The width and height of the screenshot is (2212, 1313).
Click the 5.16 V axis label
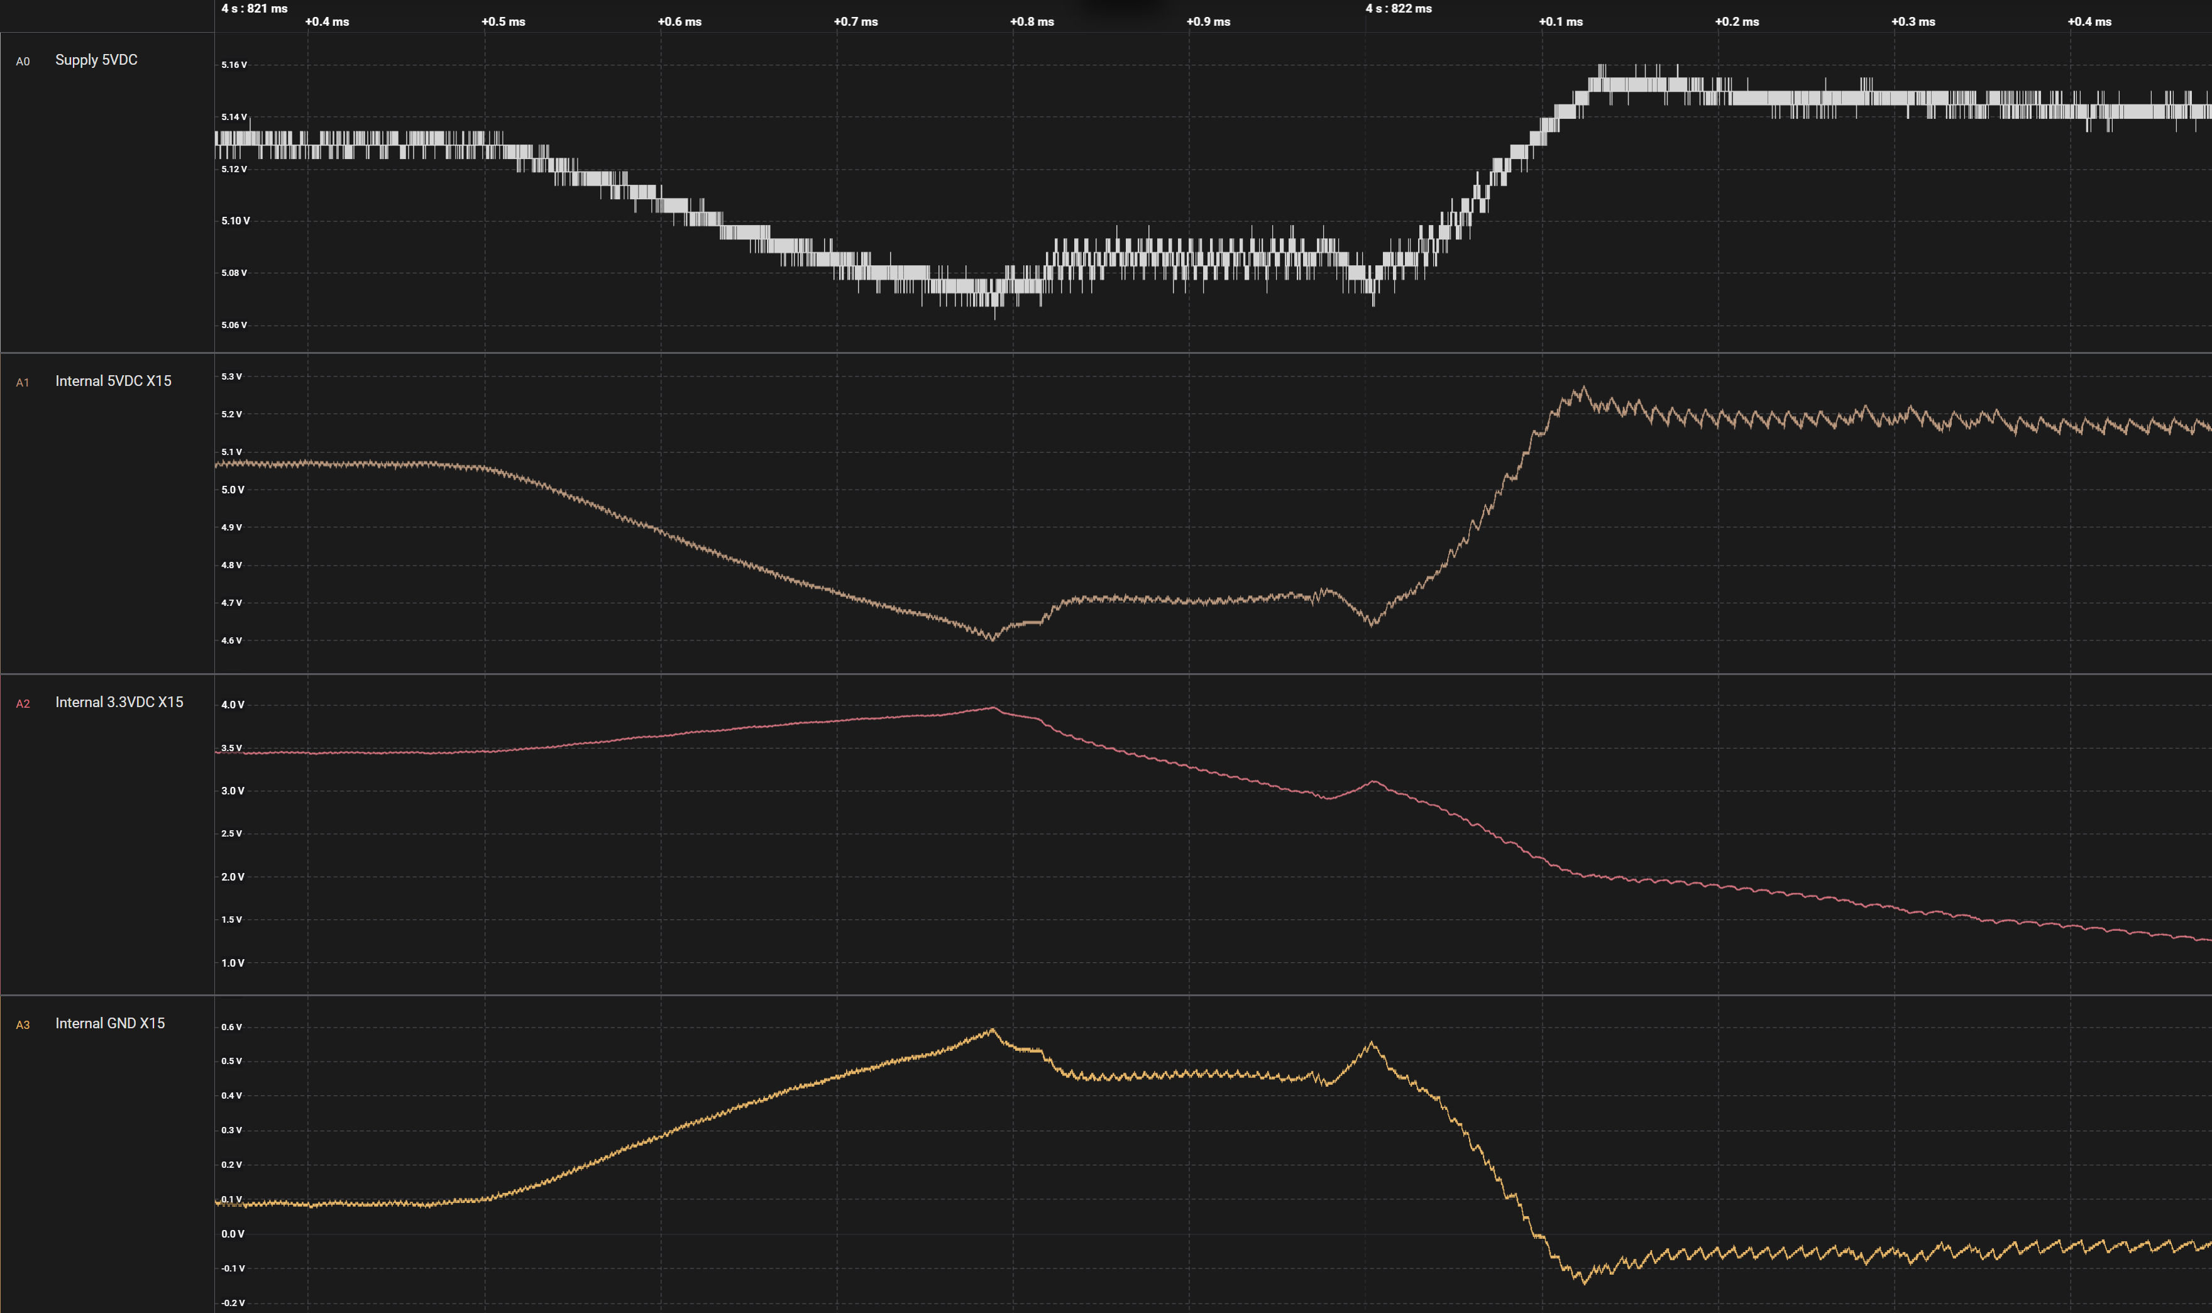pos(234,65)
